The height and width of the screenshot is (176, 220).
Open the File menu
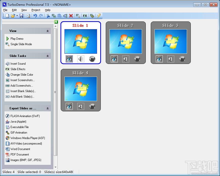click(5, 10)
